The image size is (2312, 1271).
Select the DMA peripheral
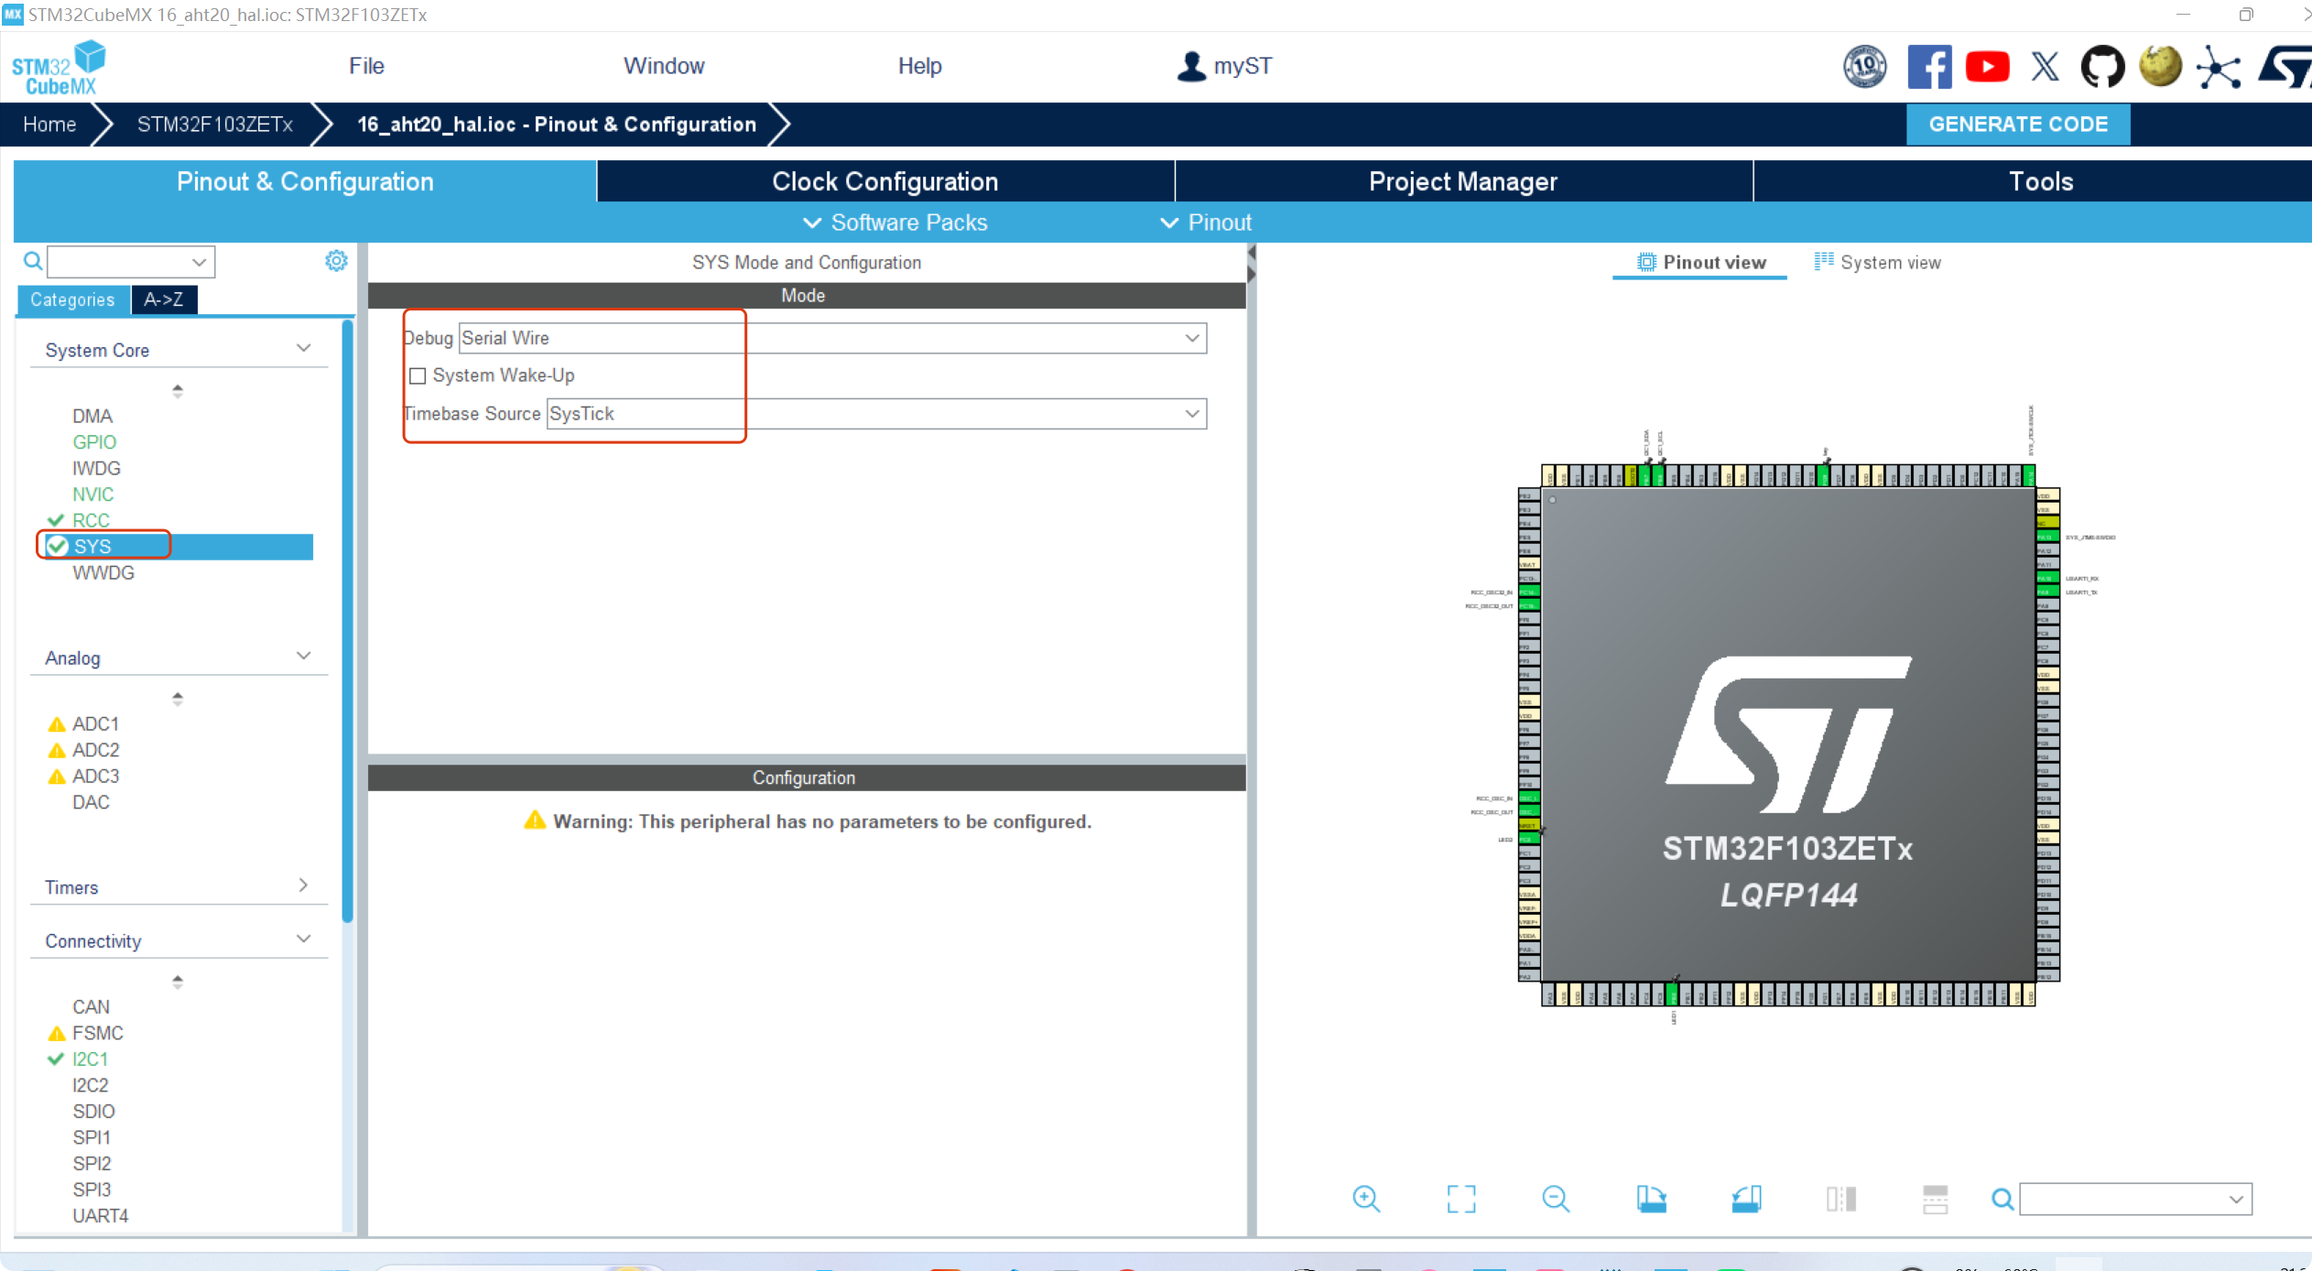click(92, 416)
